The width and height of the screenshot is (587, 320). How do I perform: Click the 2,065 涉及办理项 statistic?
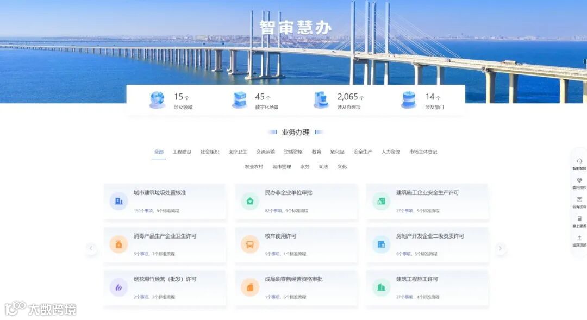tap(339, 101)
